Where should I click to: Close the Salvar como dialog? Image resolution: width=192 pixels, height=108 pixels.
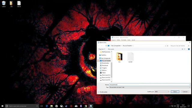190,43
